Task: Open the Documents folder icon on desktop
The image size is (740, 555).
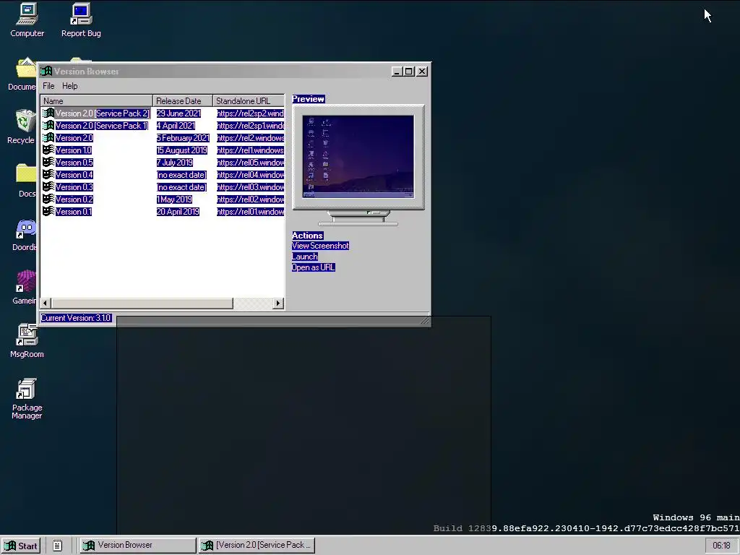Action: coord(26,68)
